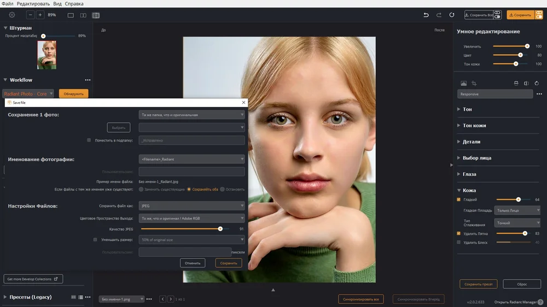
Task: Open Radiant Photo - Core workflow dropdown
Action: pyautogui.click(x=28, y=94)
